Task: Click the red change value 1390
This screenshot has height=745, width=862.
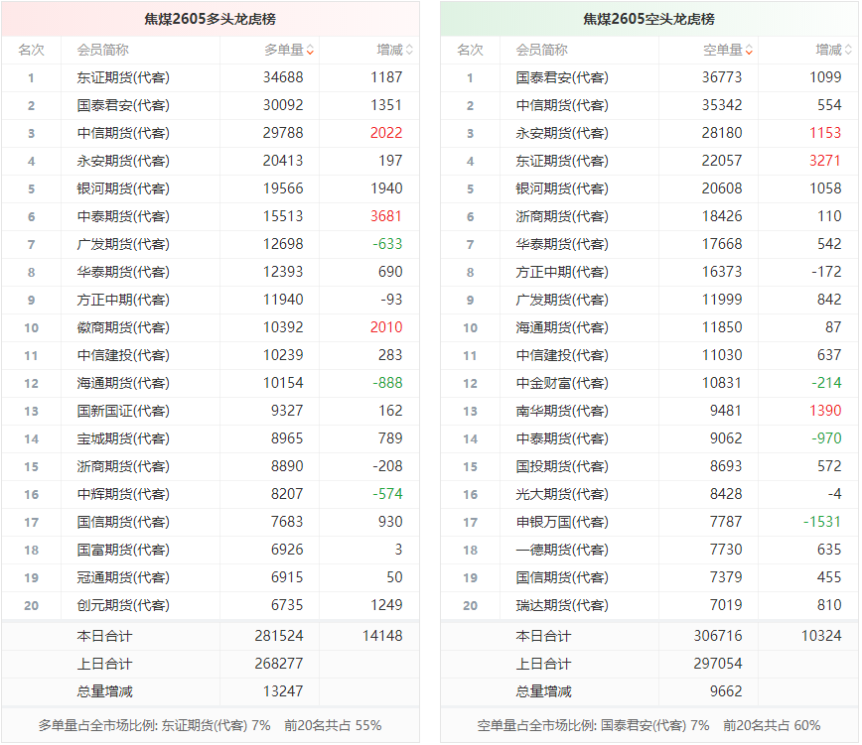Action: tap(825, 411)
